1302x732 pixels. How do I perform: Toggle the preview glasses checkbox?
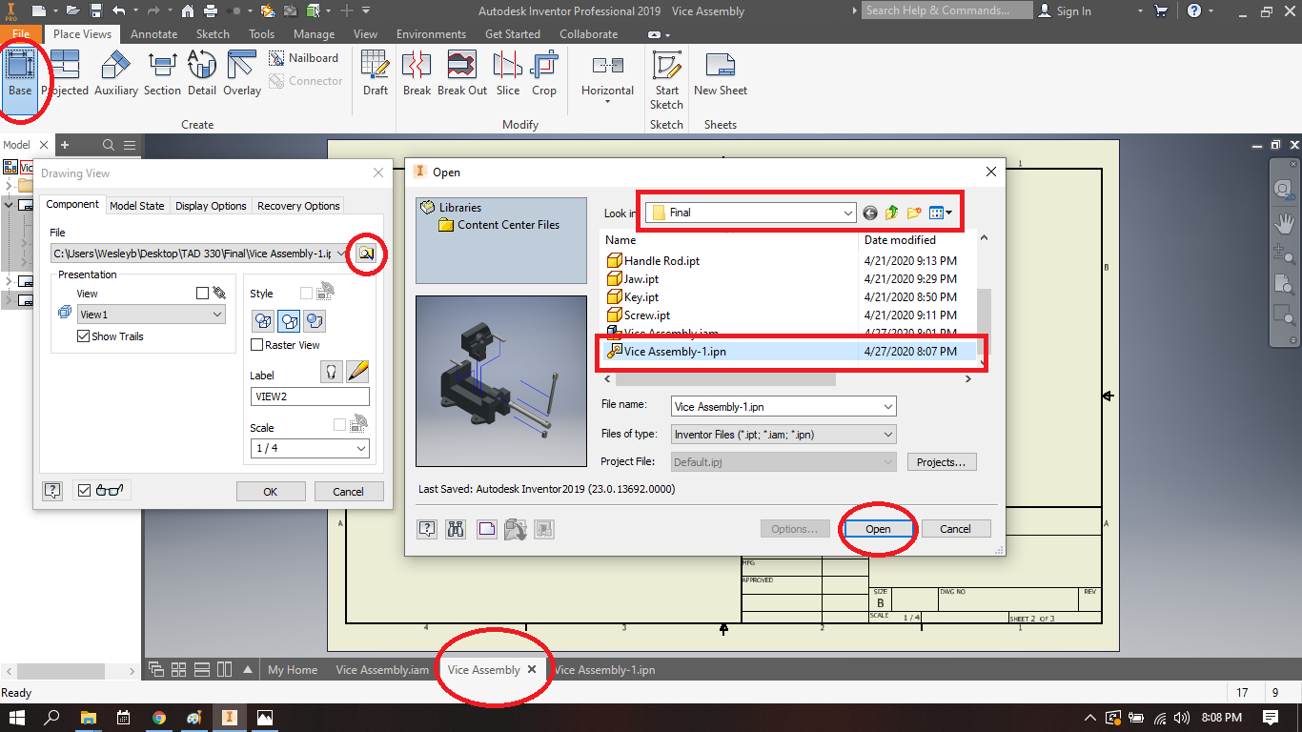point(84,489)
